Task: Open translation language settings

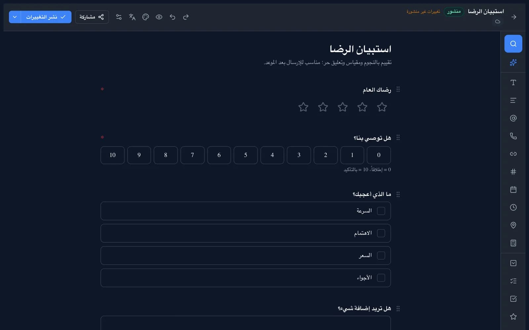Action: coord(132,17)
